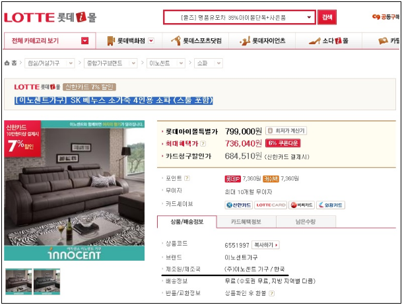This screenshot has width=402, height=305.
Task: Open the 롯데백화점 menu
Action: 131,41
